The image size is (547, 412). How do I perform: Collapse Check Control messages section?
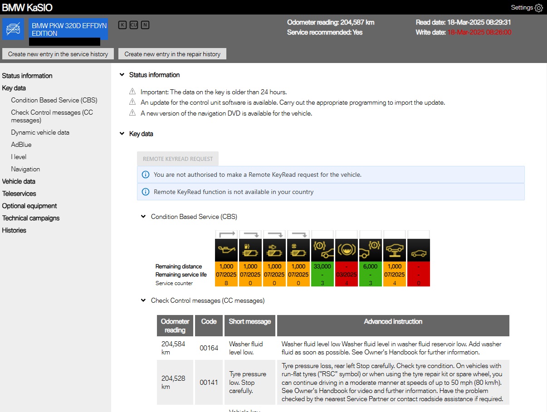click(x=143, y=301)
